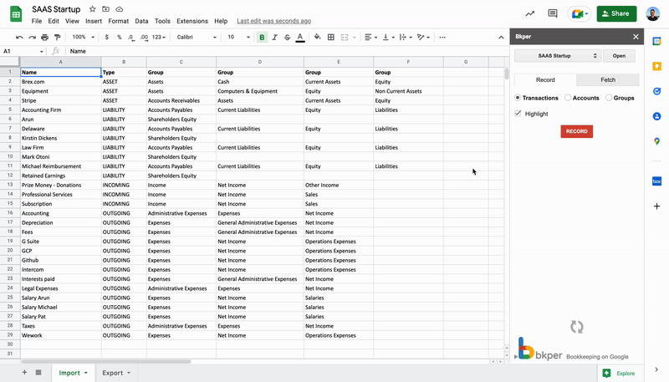
Task: Click the redo icon
Action: coord(32,38)
